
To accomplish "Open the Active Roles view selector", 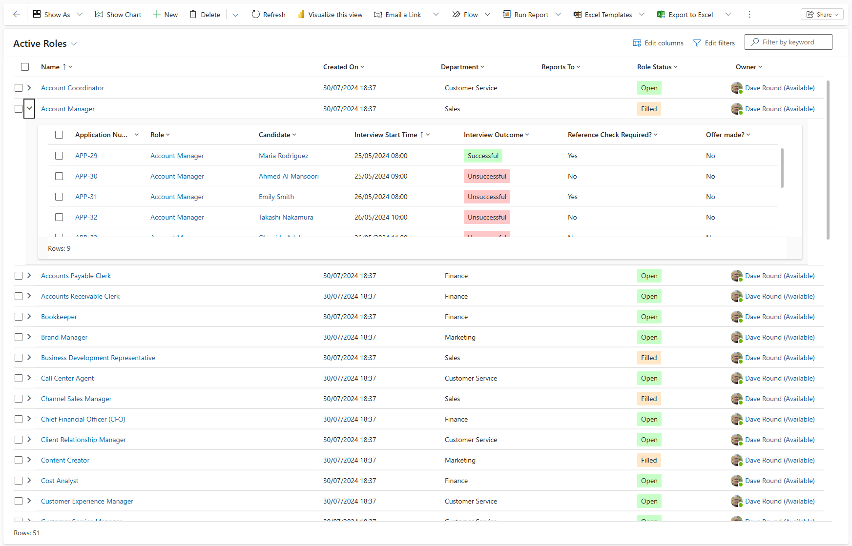I will 74,43.
